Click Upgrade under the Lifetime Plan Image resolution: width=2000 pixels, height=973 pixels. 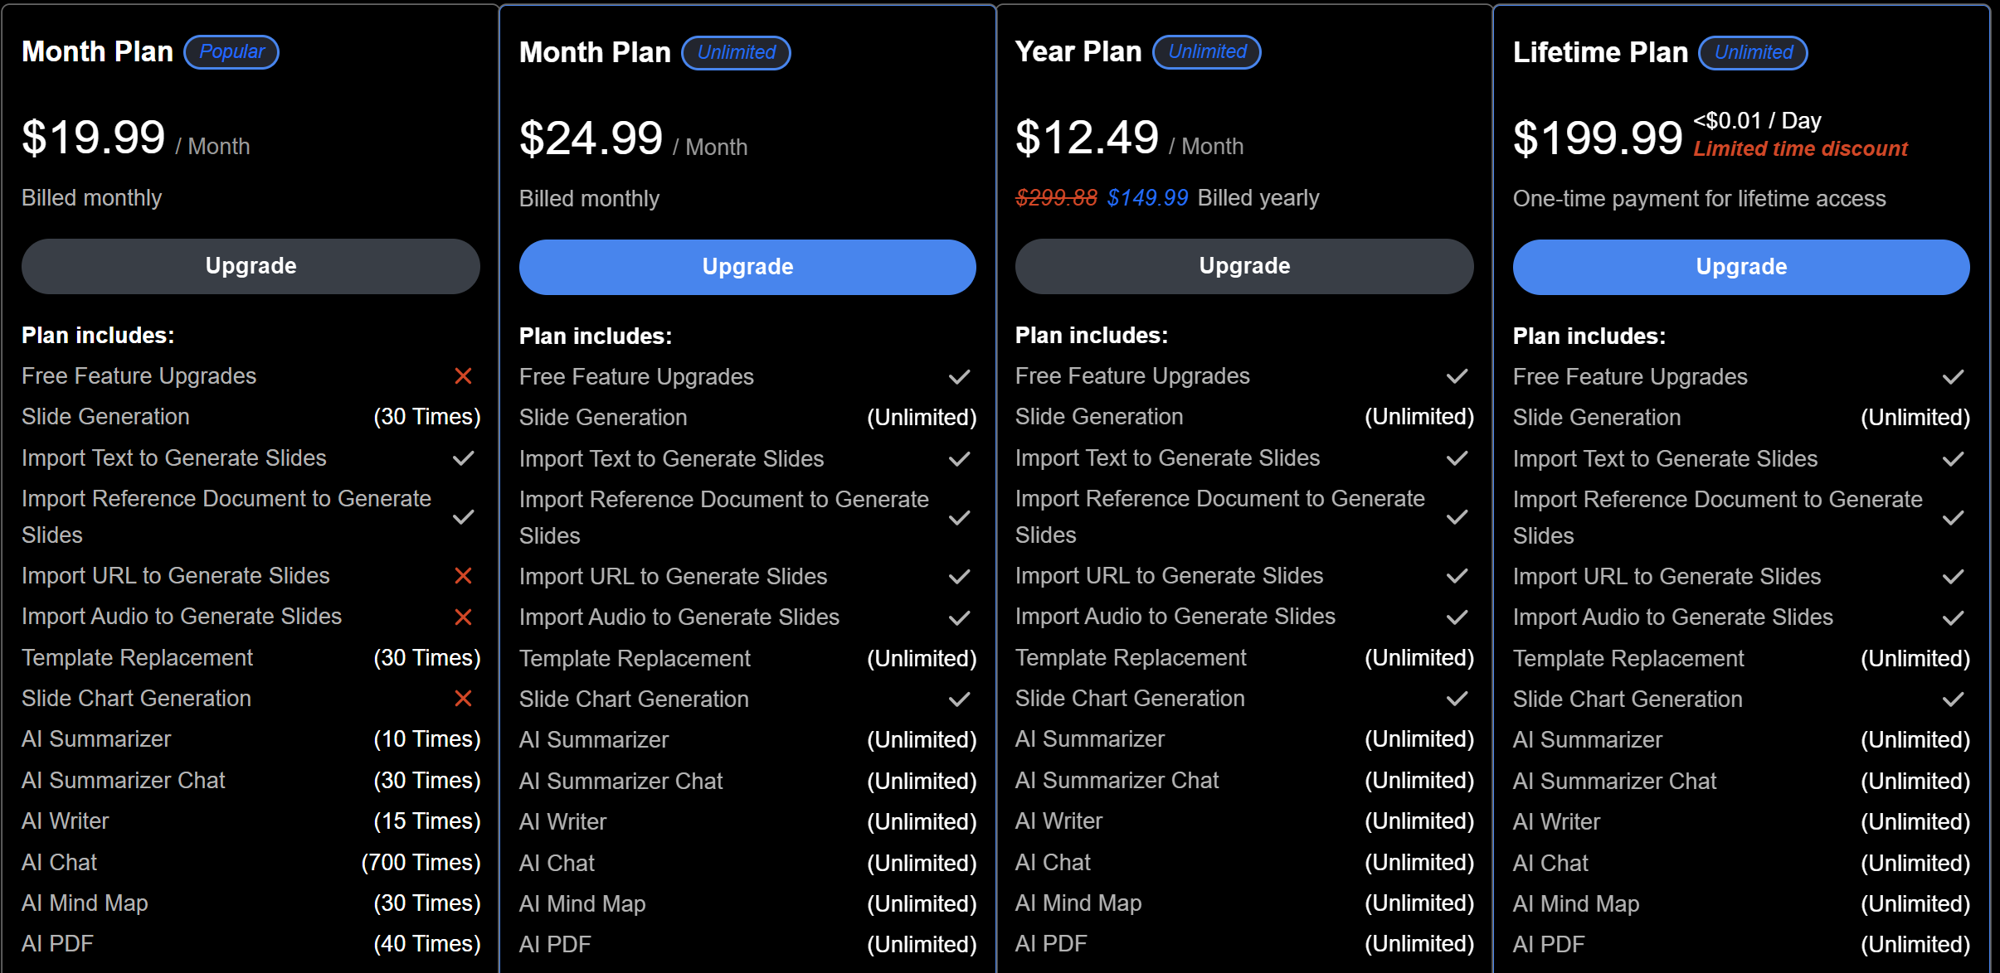1740,266
